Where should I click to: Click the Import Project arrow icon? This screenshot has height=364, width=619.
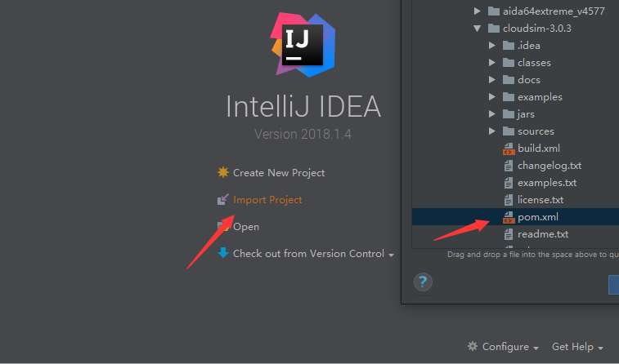pyautogui.click(x=222, y=199)
